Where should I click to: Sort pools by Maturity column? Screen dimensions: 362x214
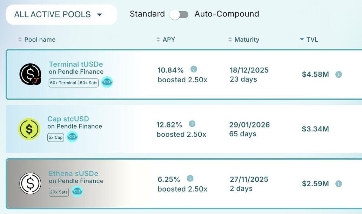pos(247,40)
